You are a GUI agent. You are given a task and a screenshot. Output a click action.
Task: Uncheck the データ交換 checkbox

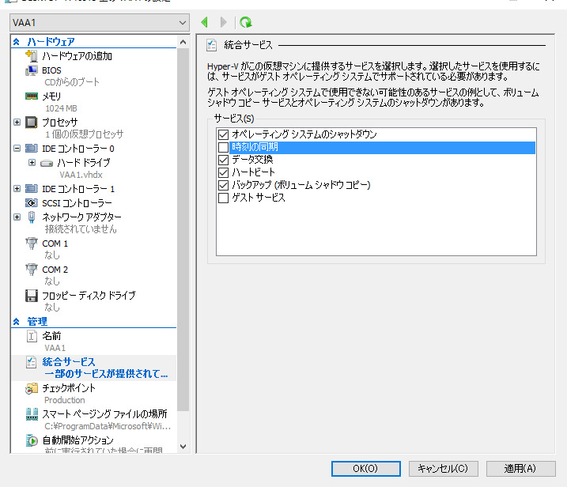(224, 160)
